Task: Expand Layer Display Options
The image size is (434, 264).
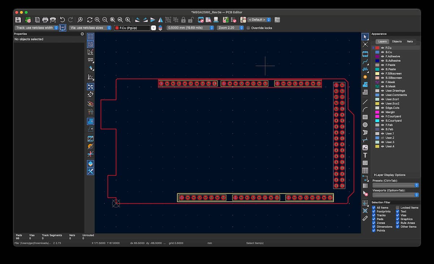Action: tap(390, 175)
